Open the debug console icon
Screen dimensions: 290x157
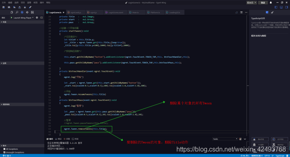[41, 18]
